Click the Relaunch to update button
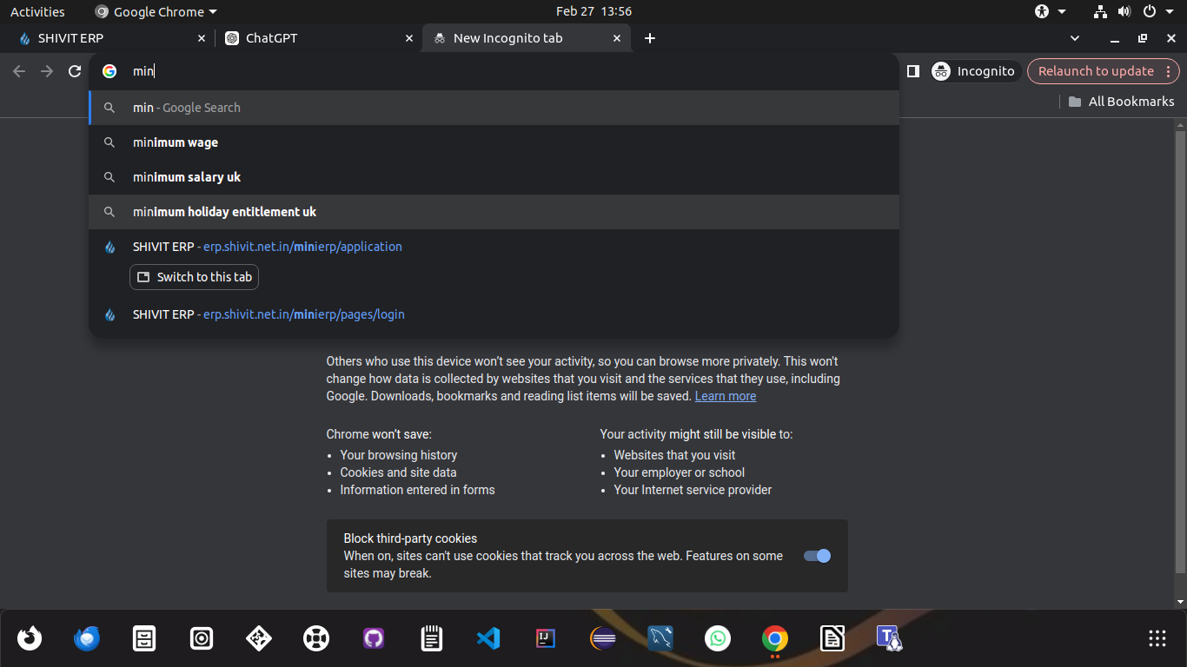 [x=1095, y=71]
